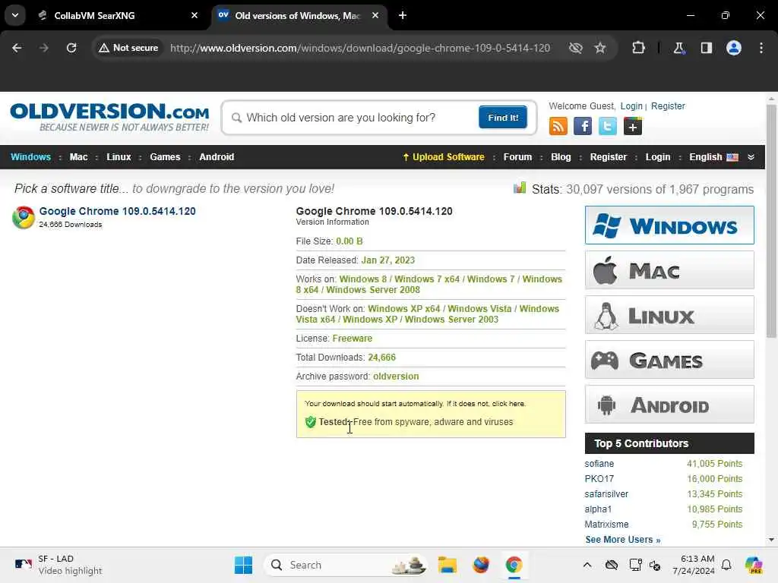Reload the current page
The width and height of the screenshot is (778, 583).
pos(71,48)
